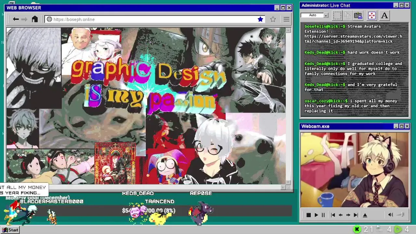Select the dashed marquee Mark tool in Live Chat
Viewport: 416px width, 234px height.
[337, 15]
